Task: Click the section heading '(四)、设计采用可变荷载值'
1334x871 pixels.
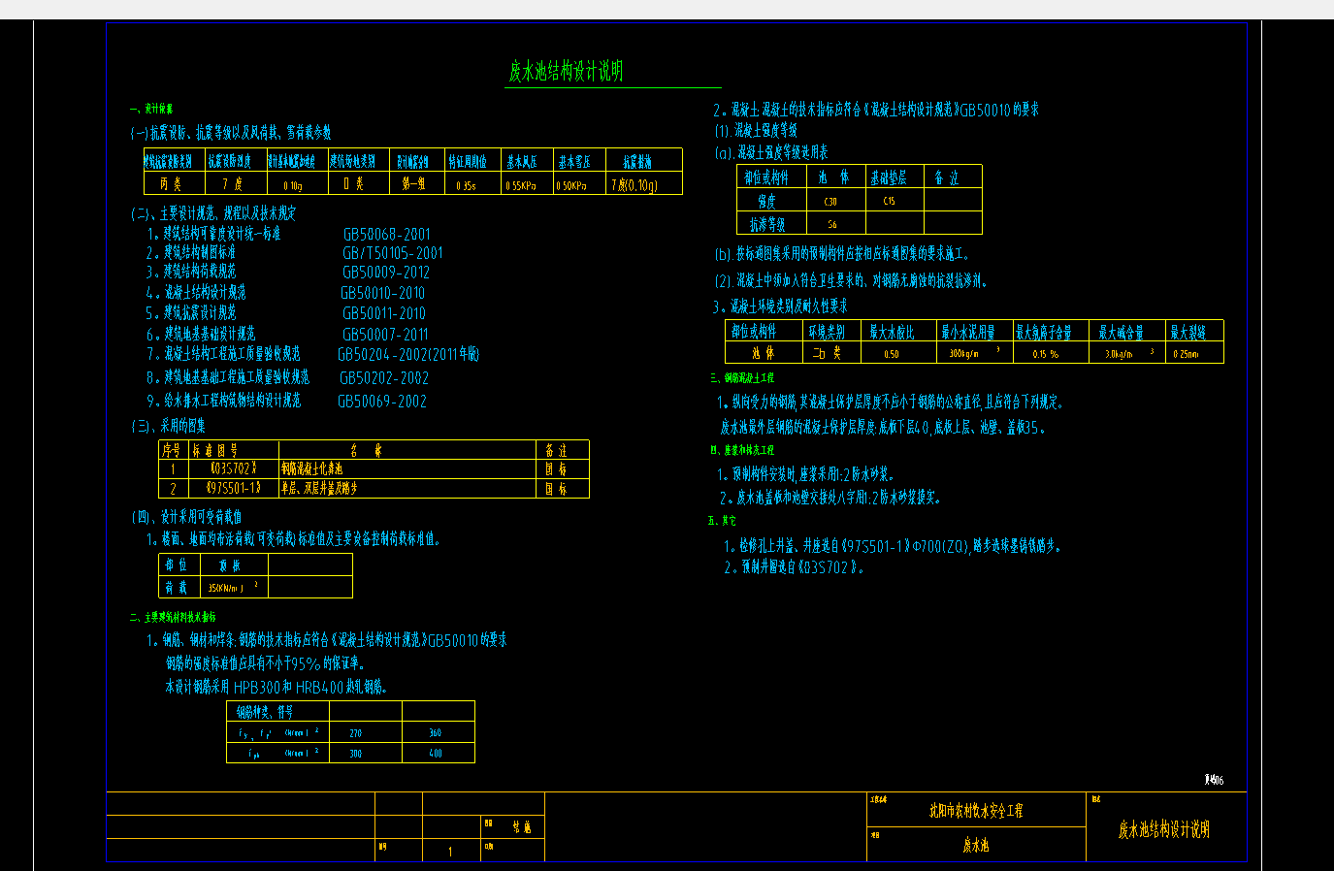Action: (186, 517)
